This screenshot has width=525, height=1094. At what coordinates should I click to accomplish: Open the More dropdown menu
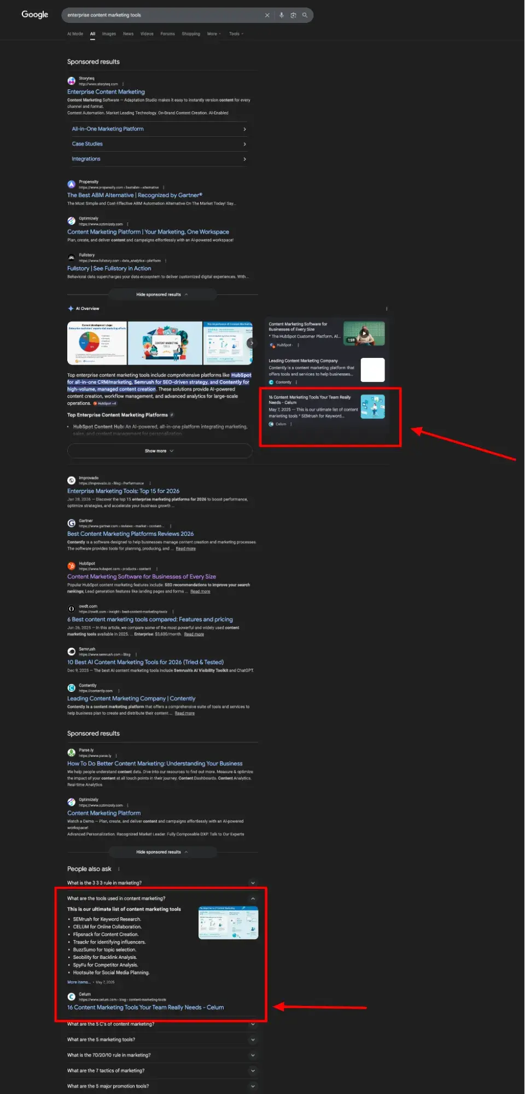214,34
